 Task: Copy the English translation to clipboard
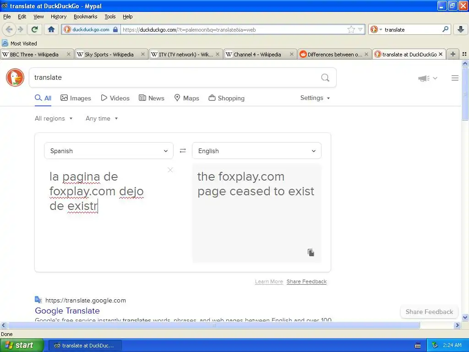311,253
